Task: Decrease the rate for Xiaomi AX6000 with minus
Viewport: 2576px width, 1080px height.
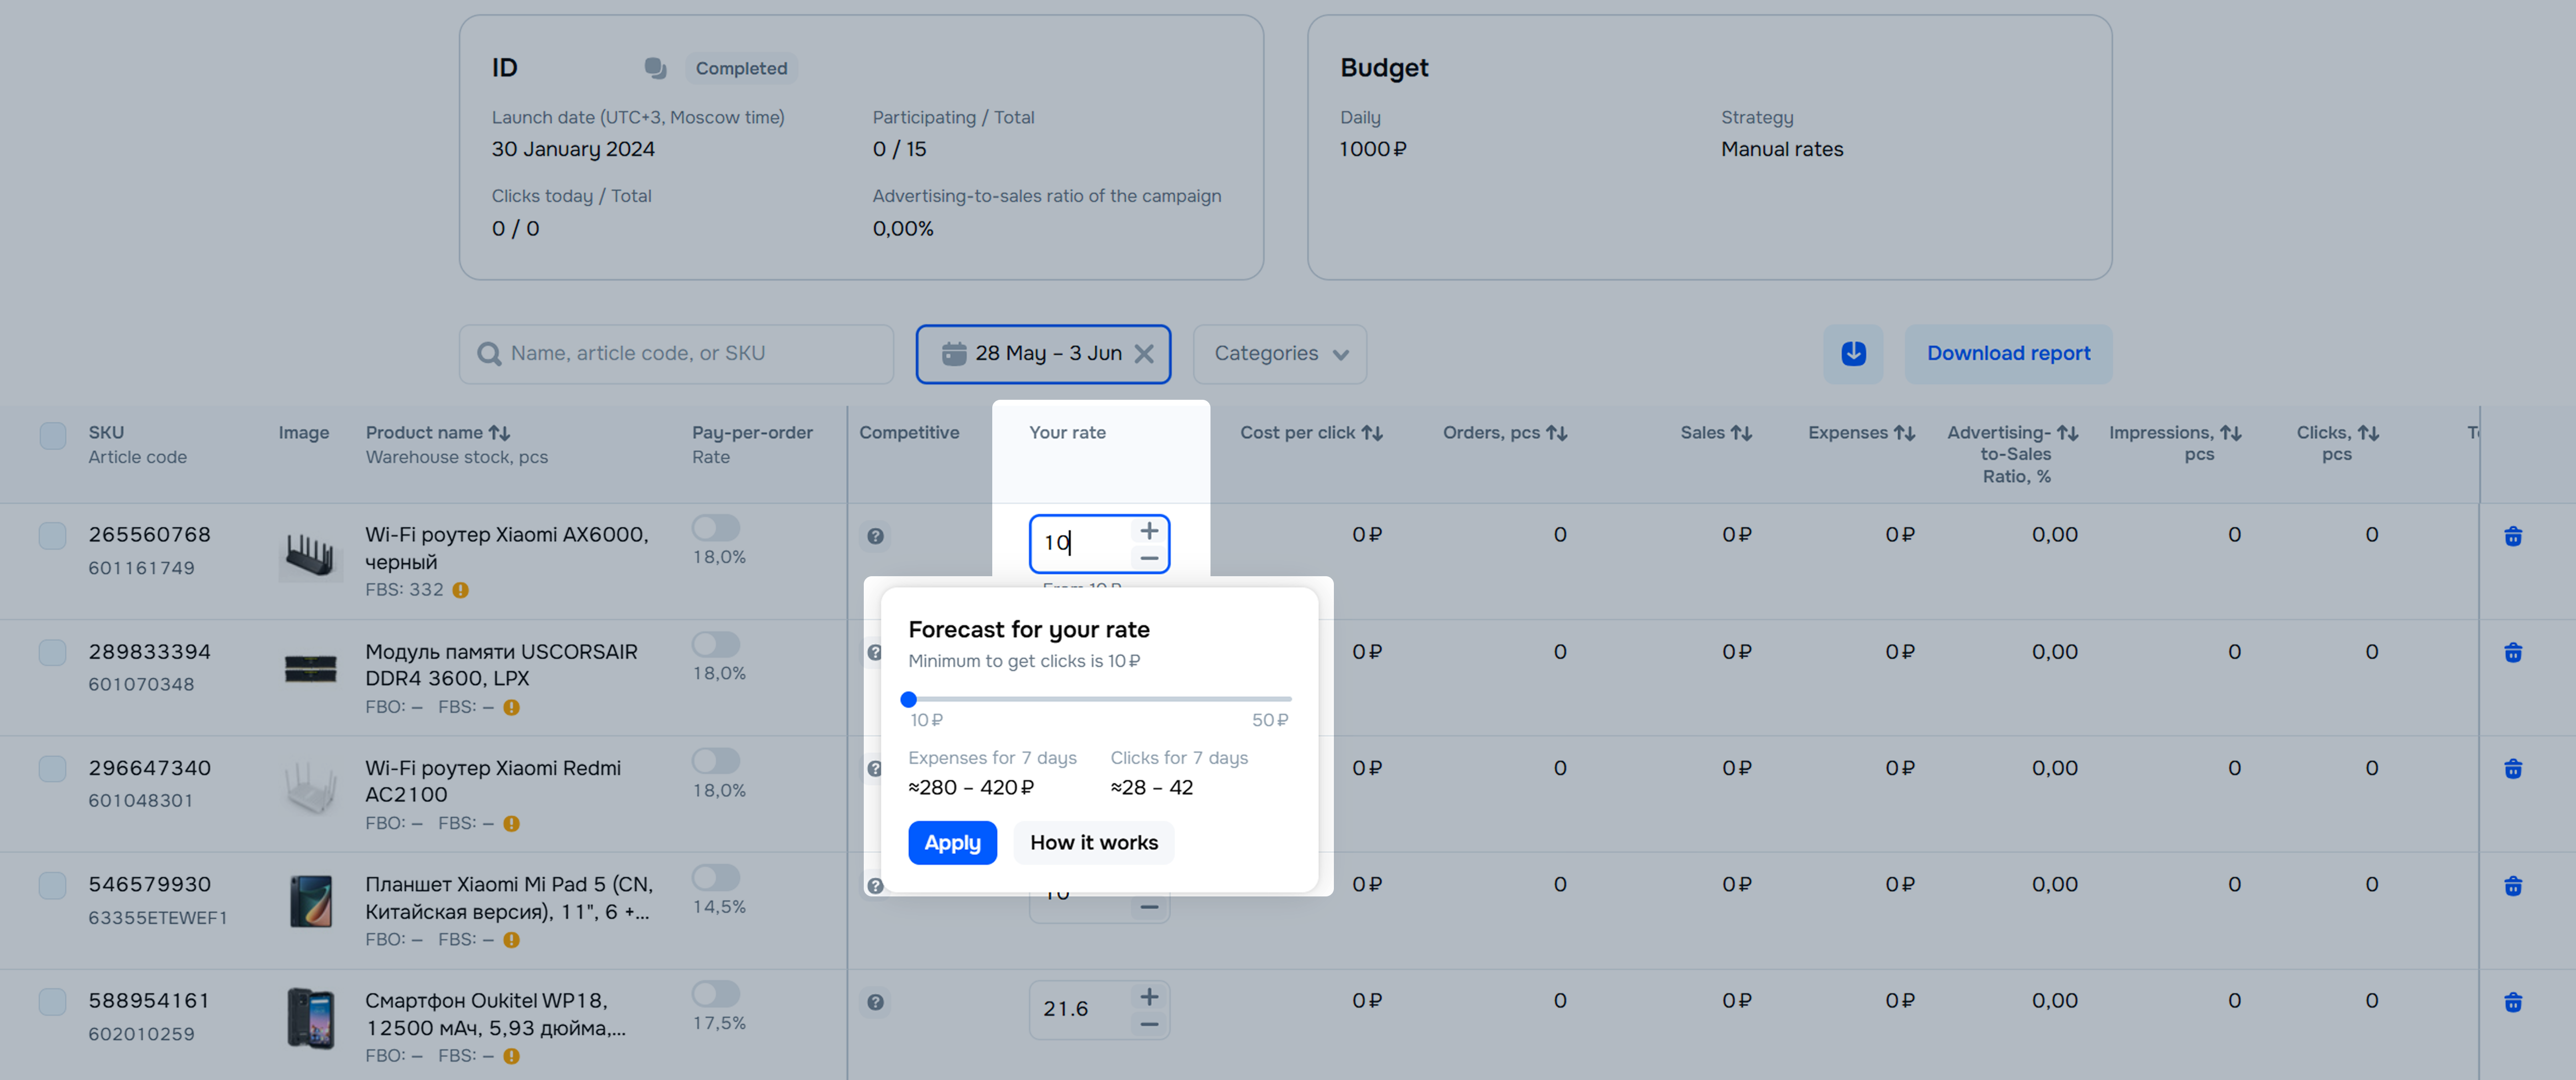Action: click(x=1149, y=558)
